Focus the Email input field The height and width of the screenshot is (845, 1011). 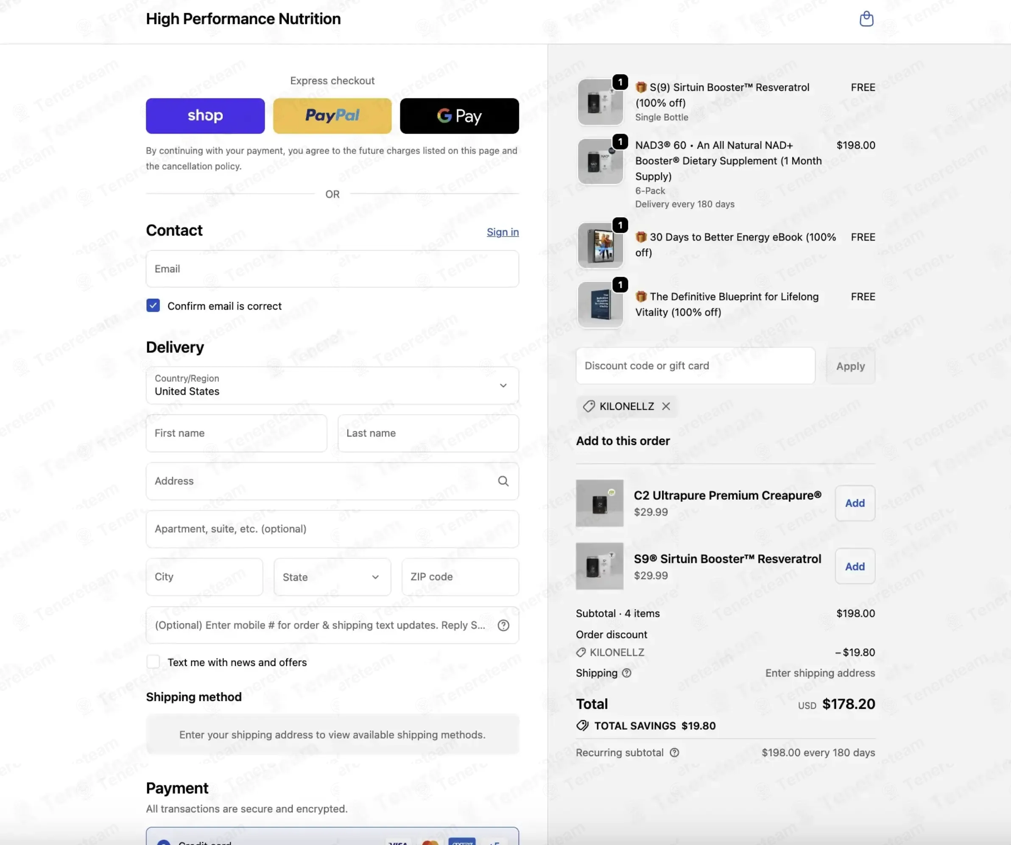pyautogui.click(x=332, y=269)
